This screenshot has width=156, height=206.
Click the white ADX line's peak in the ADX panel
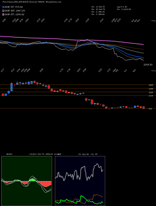97,164
